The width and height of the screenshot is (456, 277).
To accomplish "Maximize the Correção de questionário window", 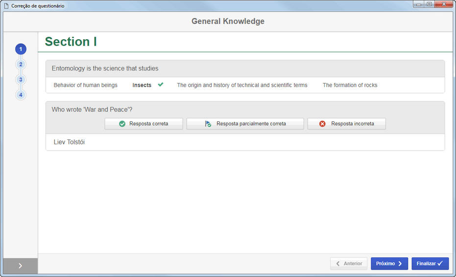I will pos(429,4).
